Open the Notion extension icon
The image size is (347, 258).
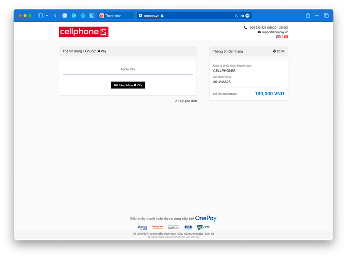(92, 16)
